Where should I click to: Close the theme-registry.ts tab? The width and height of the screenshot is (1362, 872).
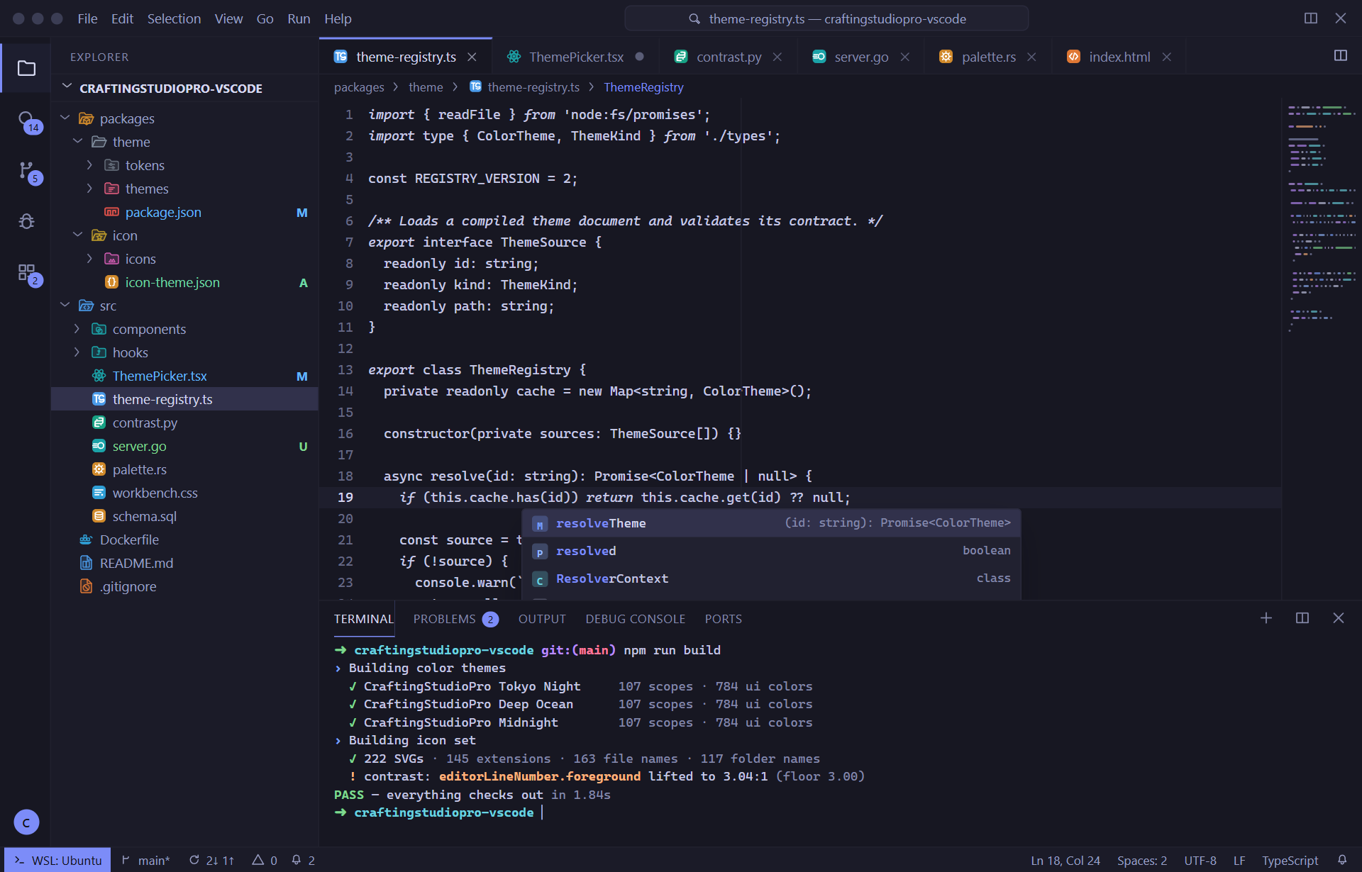coord(472,57)
